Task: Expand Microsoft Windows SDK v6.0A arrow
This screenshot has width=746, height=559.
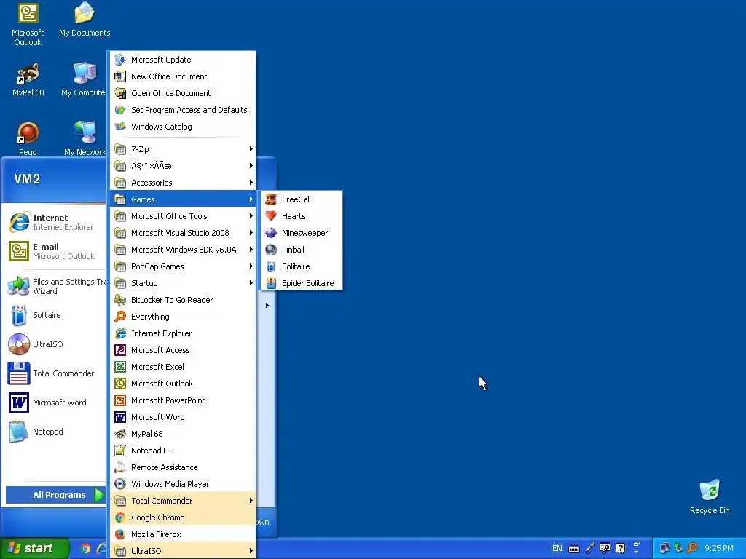Action: 251,250
